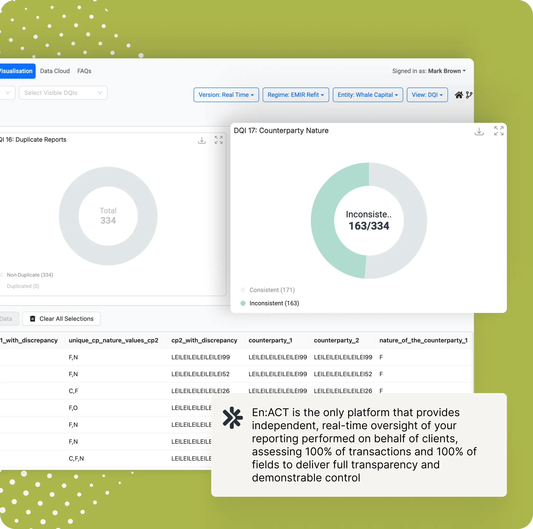
Task: Toggle the Inconsistent (163) legend item
Action: [x=274, y=303]
